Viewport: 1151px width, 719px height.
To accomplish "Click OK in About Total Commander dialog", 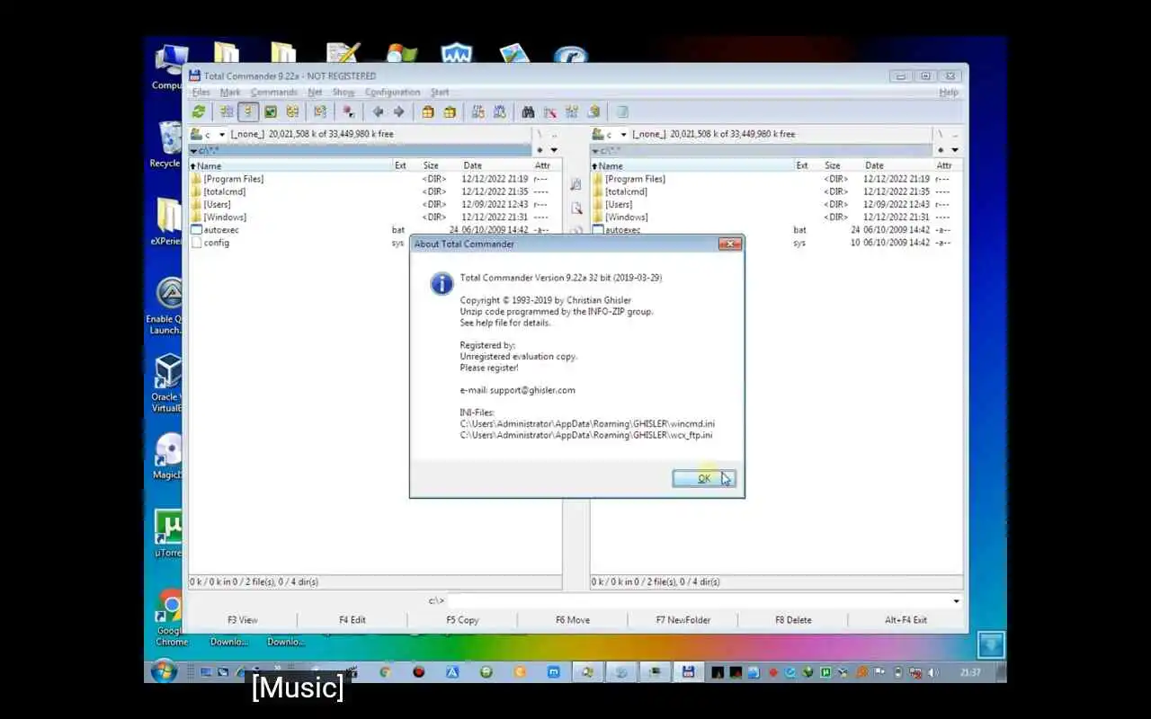I will (x=703, y=479).
